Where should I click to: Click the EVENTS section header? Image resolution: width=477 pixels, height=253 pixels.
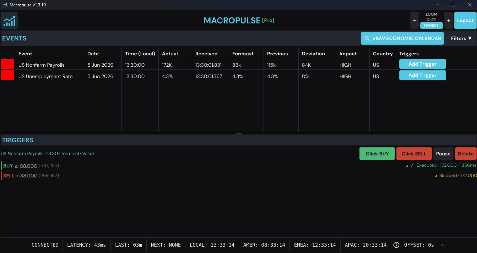(x=14, y=38)
